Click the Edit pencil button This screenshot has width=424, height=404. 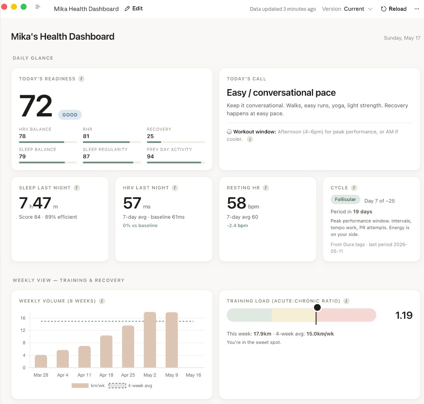tap(134, 9)
